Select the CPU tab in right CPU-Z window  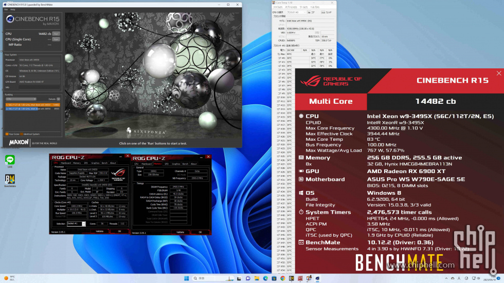tap(136, 164)
